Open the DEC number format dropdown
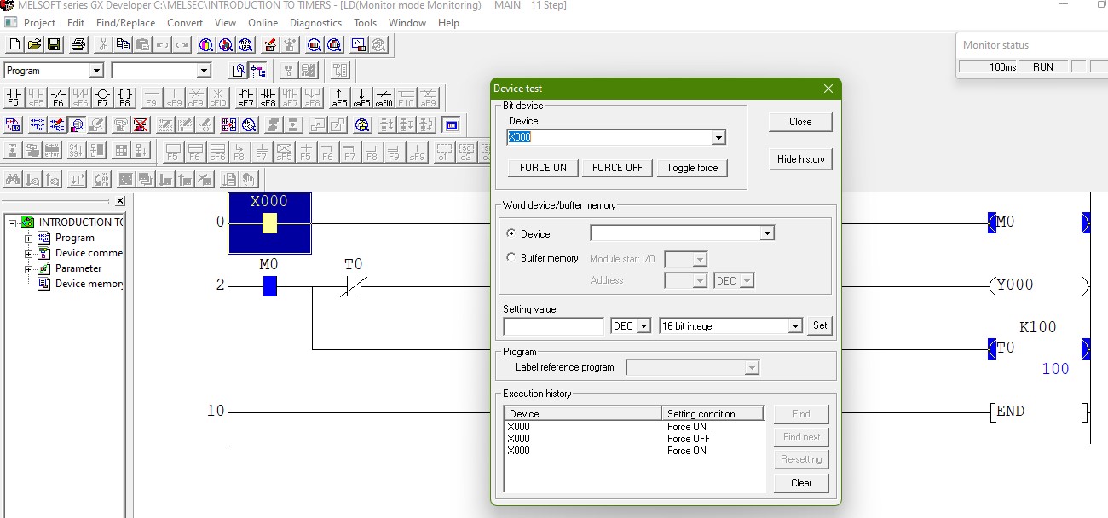Image resolution: width=1108 pixels, height=518 pixels. 643,325
